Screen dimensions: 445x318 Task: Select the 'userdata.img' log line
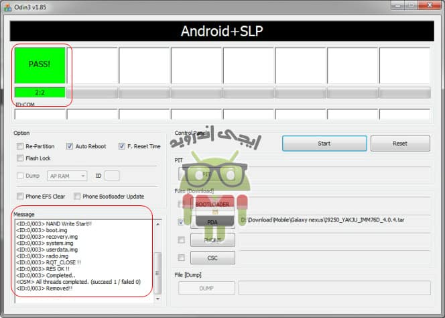[47, 250]
